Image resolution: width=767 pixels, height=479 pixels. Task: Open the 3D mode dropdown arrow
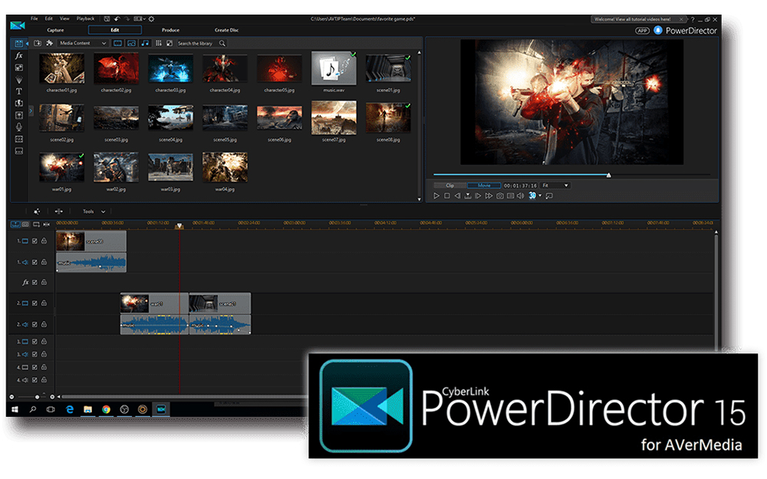pyautogui.click(x=540, y=195)
